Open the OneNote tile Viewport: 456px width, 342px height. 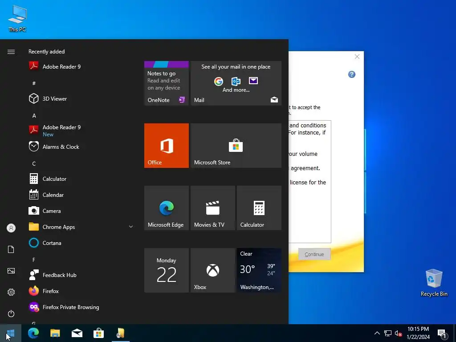point(167,83)
